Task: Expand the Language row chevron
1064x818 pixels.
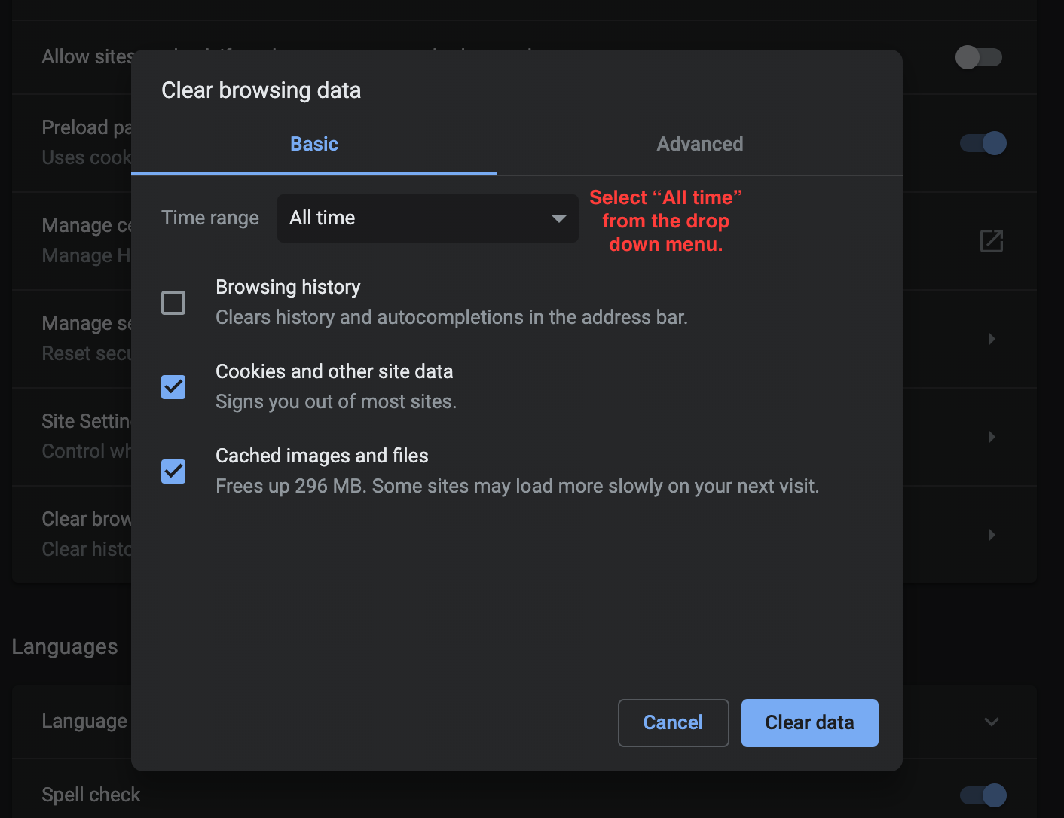Action: click(992, 722)
